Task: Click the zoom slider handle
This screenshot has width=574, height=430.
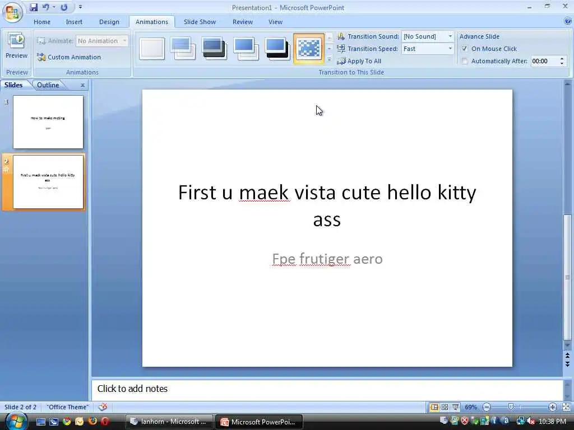Action: (x=511, y=407)
